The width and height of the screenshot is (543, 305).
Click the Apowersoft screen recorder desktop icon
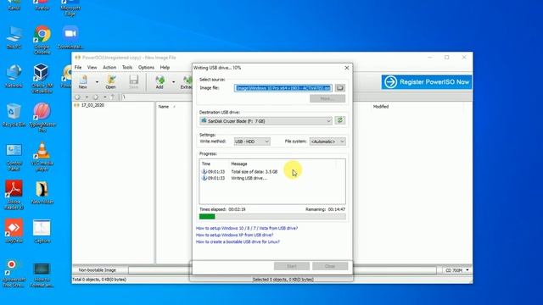(14, 274)
